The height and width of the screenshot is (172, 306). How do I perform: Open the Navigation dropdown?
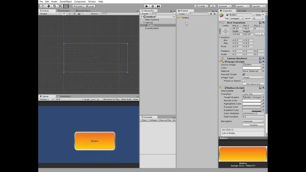(253, 121)
